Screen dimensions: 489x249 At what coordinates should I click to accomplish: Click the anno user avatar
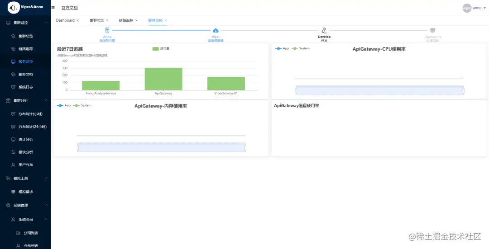[x=467, y=8]
